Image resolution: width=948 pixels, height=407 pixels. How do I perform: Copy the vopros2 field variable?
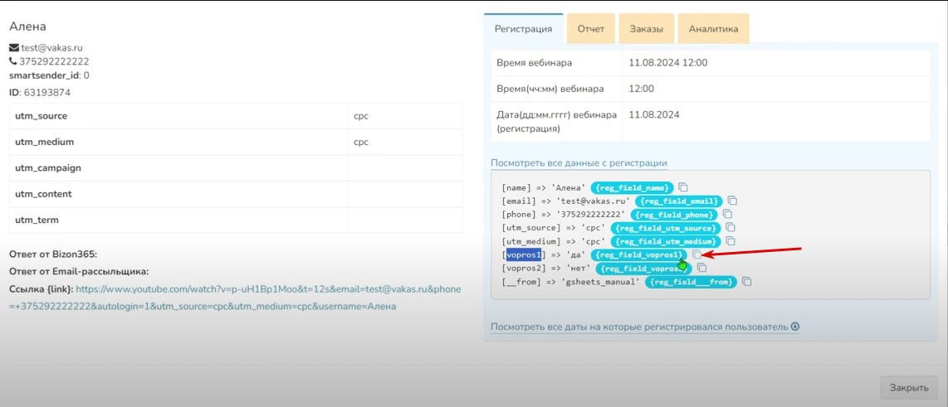point(702,269)
